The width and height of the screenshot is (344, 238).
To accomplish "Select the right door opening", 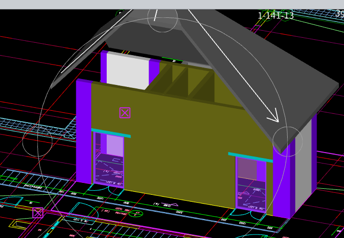I will (x=251, y=185).
